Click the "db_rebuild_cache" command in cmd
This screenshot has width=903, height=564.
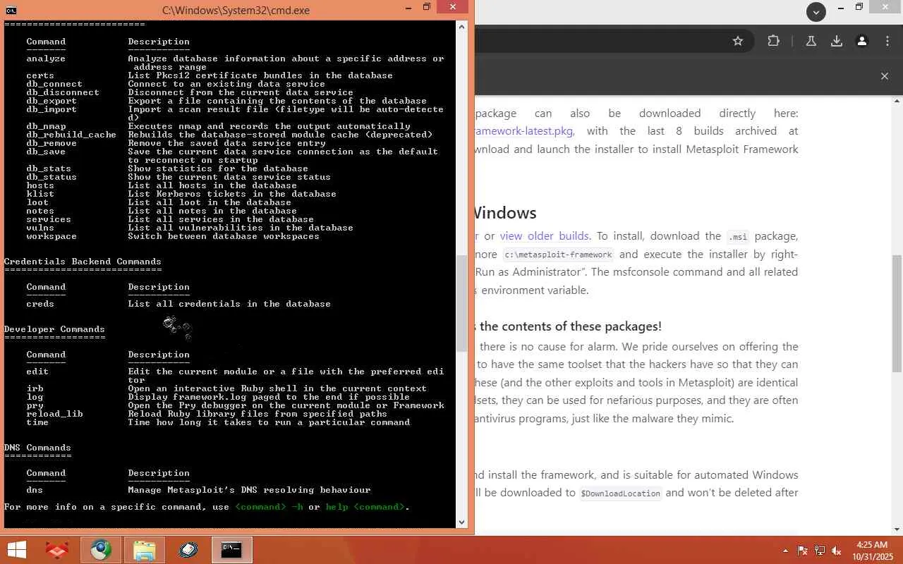pyautogui.click(x=71, y=135)
